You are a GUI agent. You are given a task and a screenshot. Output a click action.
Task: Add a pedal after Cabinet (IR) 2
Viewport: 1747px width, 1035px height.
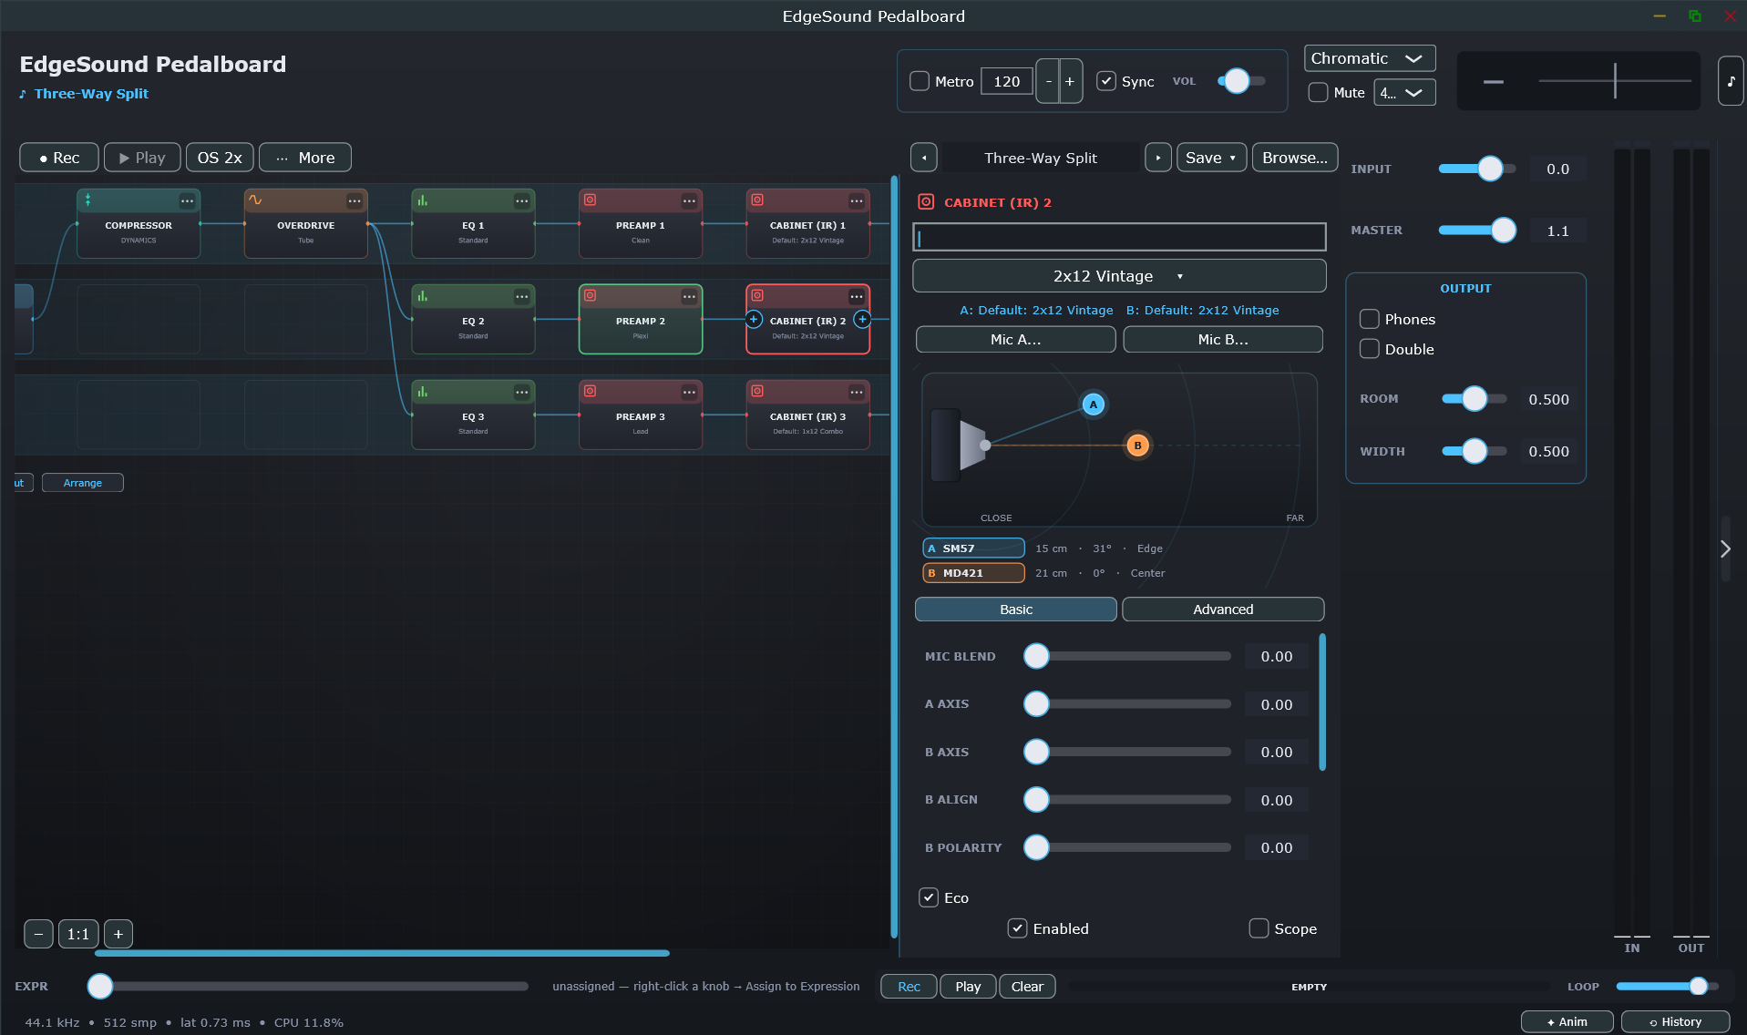click(862, 319)
